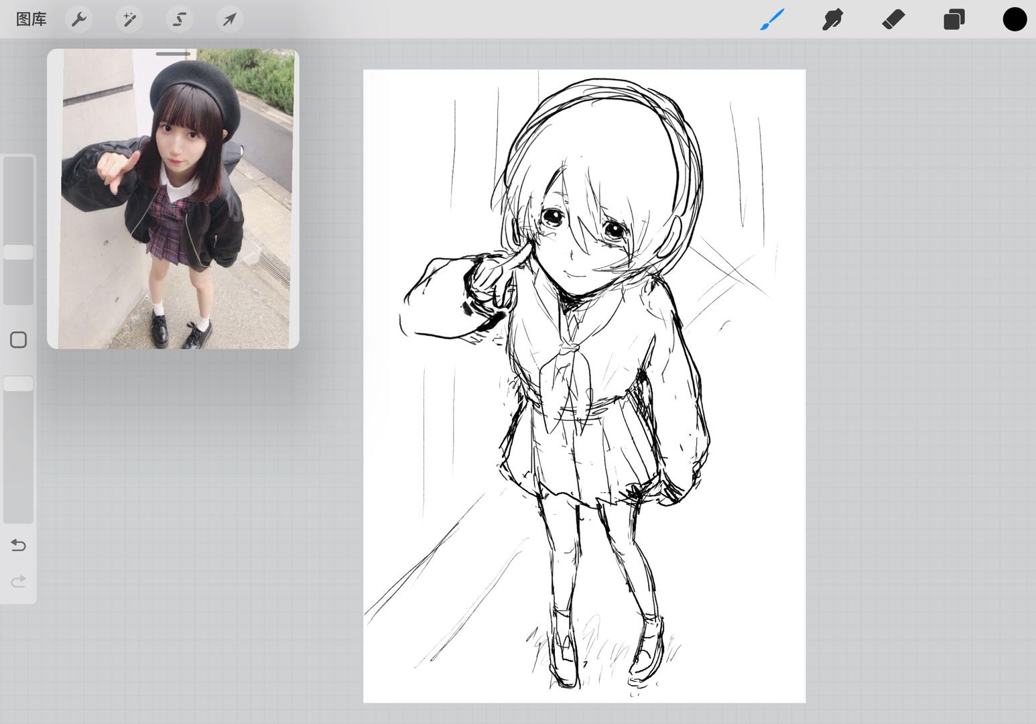The height and width of the screenshot is (724, 1036).
Task: Open the black color picker
Action: 1015,19
